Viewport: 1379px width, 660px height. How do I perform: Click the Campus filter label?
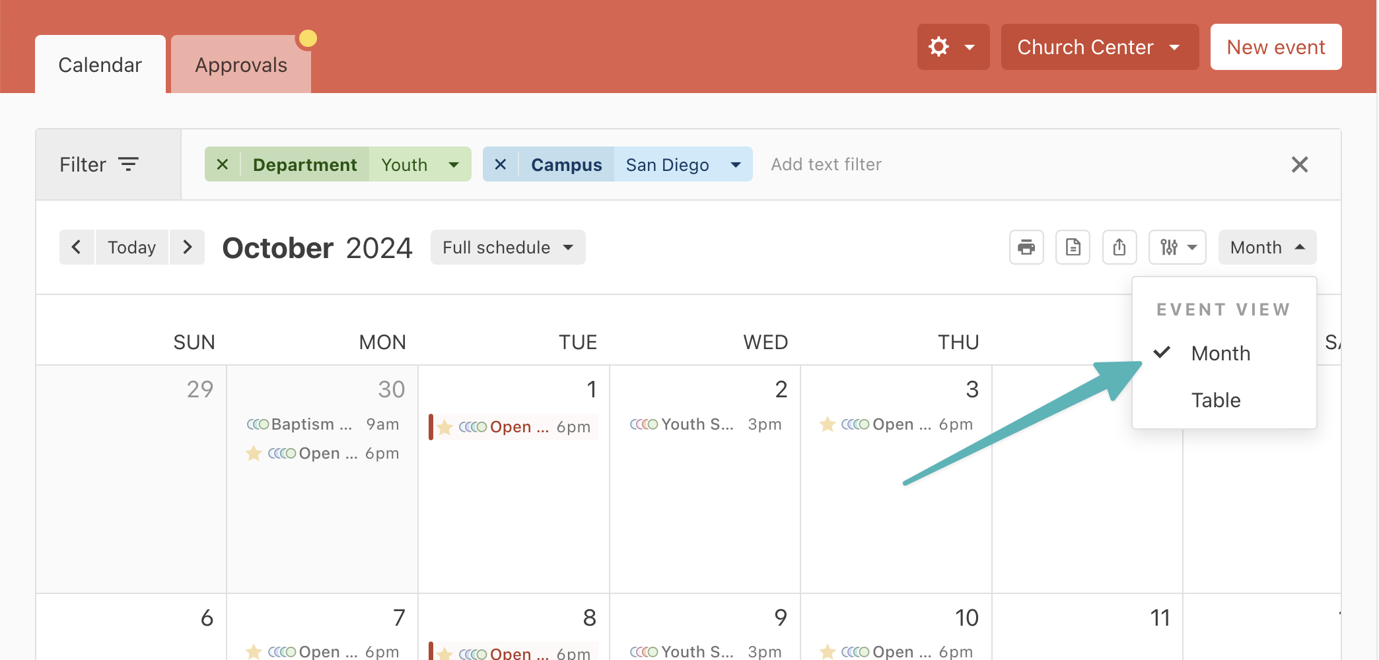tap(566, 164)
